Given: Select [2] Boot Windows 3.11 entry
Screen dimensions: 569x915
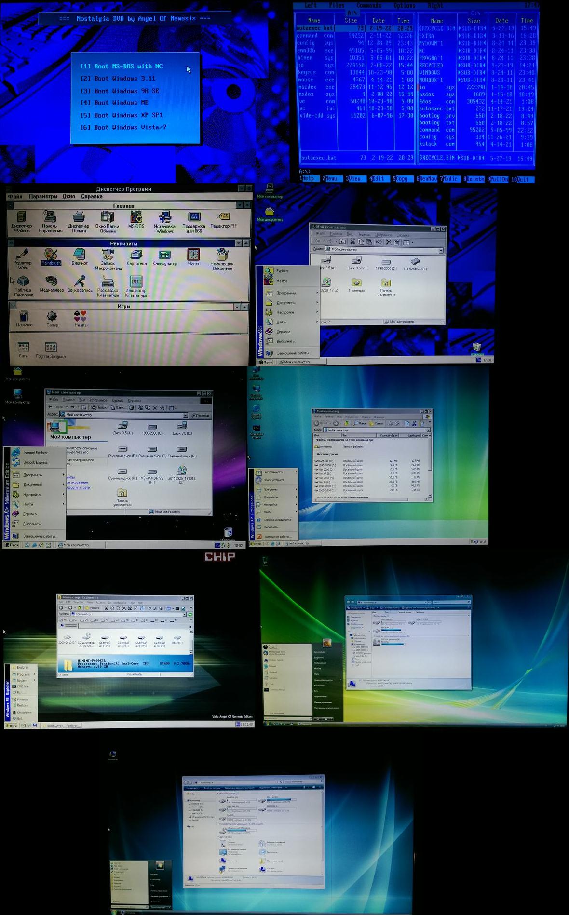Looking at the screenshot, I should tap(118, 79).
